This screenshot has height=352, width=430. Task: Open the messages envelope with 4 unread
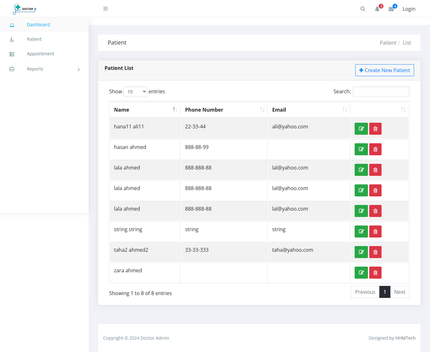click(x=391, y=9)
